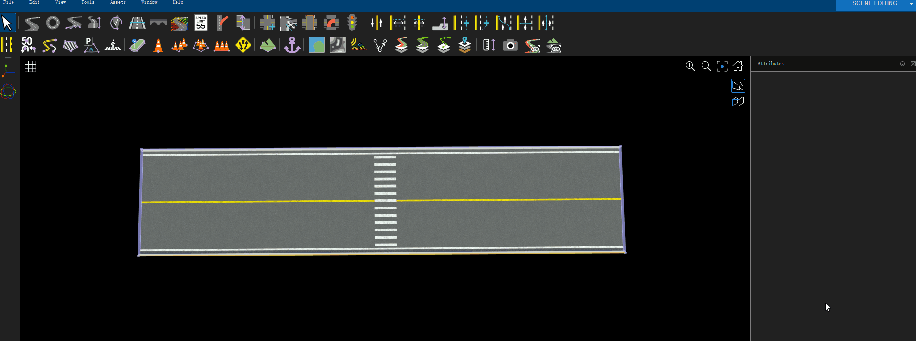Click the white crosswalk on road
Screen dimensions: 916x341
pyautogui.click(x=385, y=201)
